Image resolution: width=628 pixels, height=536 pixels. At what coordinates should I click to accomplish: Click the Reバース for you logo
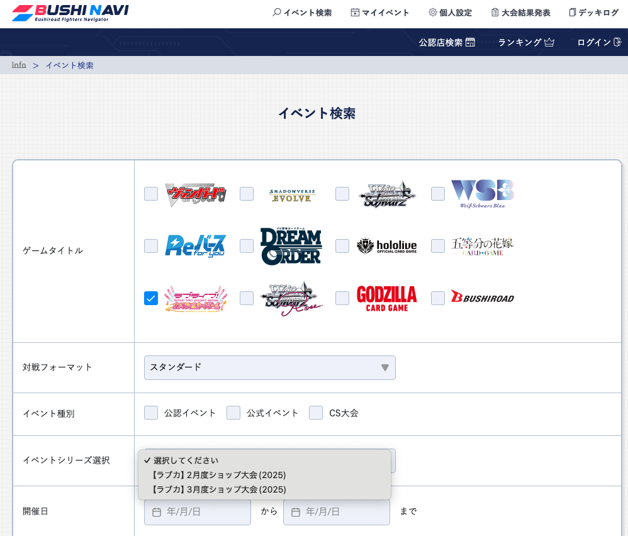(x=196, y=245)
